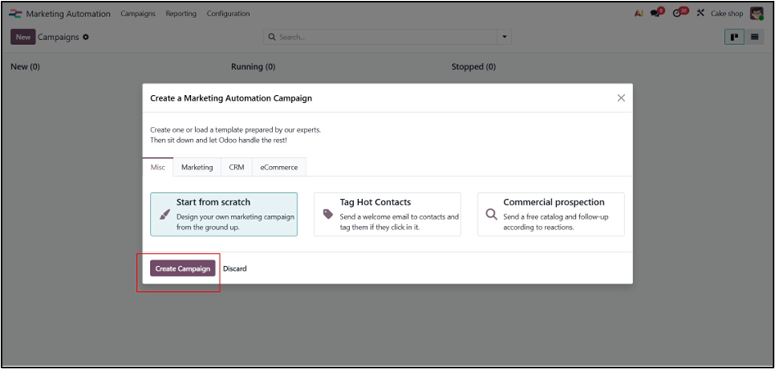Open the CRM templates tab
This screenshot has width=775, height=369.
236,167
